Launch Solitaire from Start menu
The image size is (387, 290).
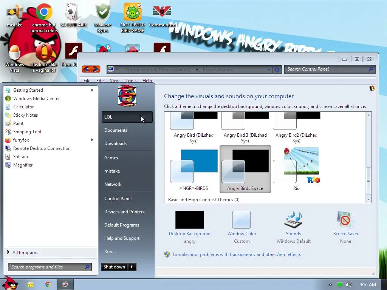pyautogui.click(x=50, y=157)
